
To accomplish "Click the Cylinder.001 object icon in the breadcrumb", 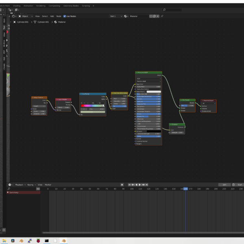I will 15,22.
